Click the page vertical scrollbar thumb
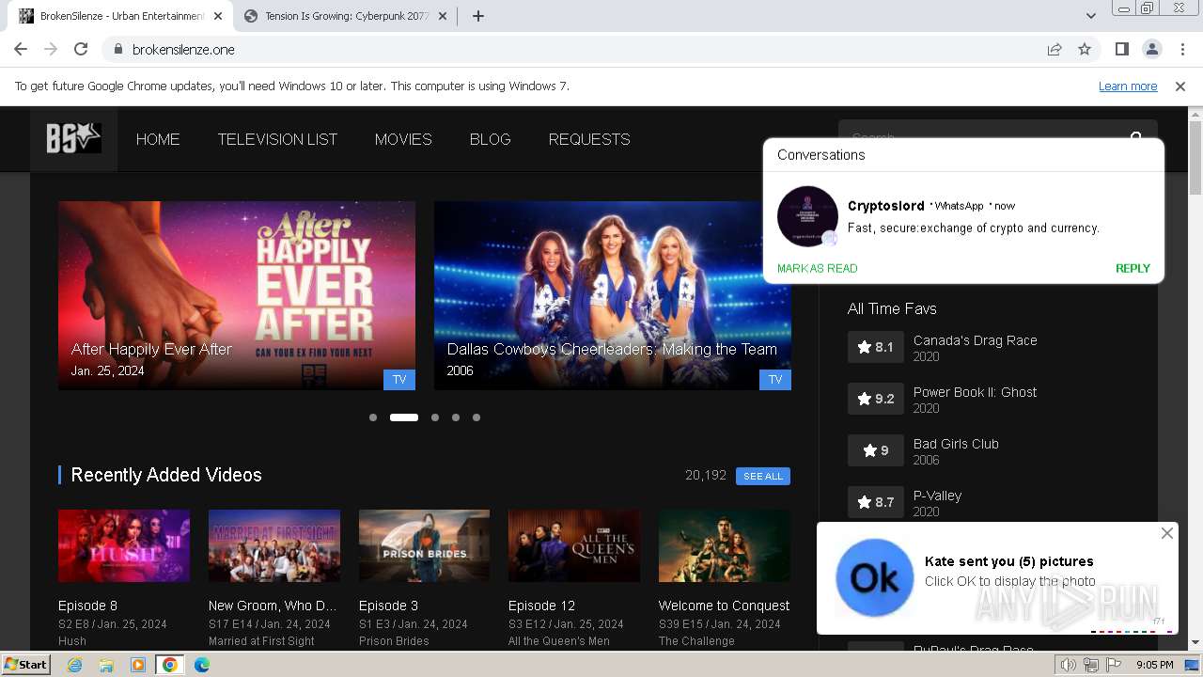 tap(1195, 158)
